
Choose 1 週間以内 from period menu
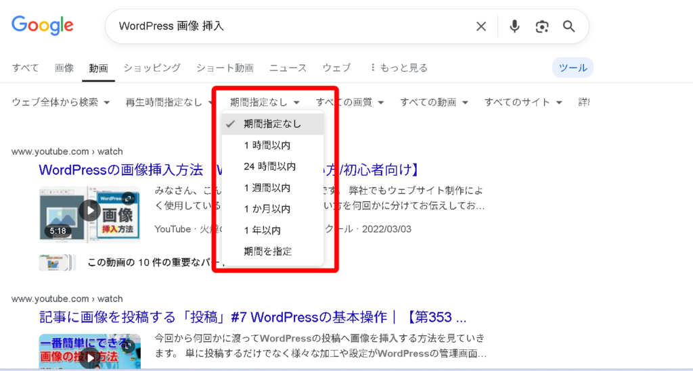click(x=273, y=188)
